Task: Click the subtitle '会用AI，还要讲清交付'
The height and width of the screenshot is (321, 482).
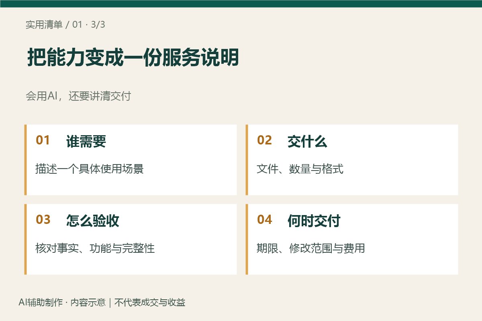Action: point(78,96)
